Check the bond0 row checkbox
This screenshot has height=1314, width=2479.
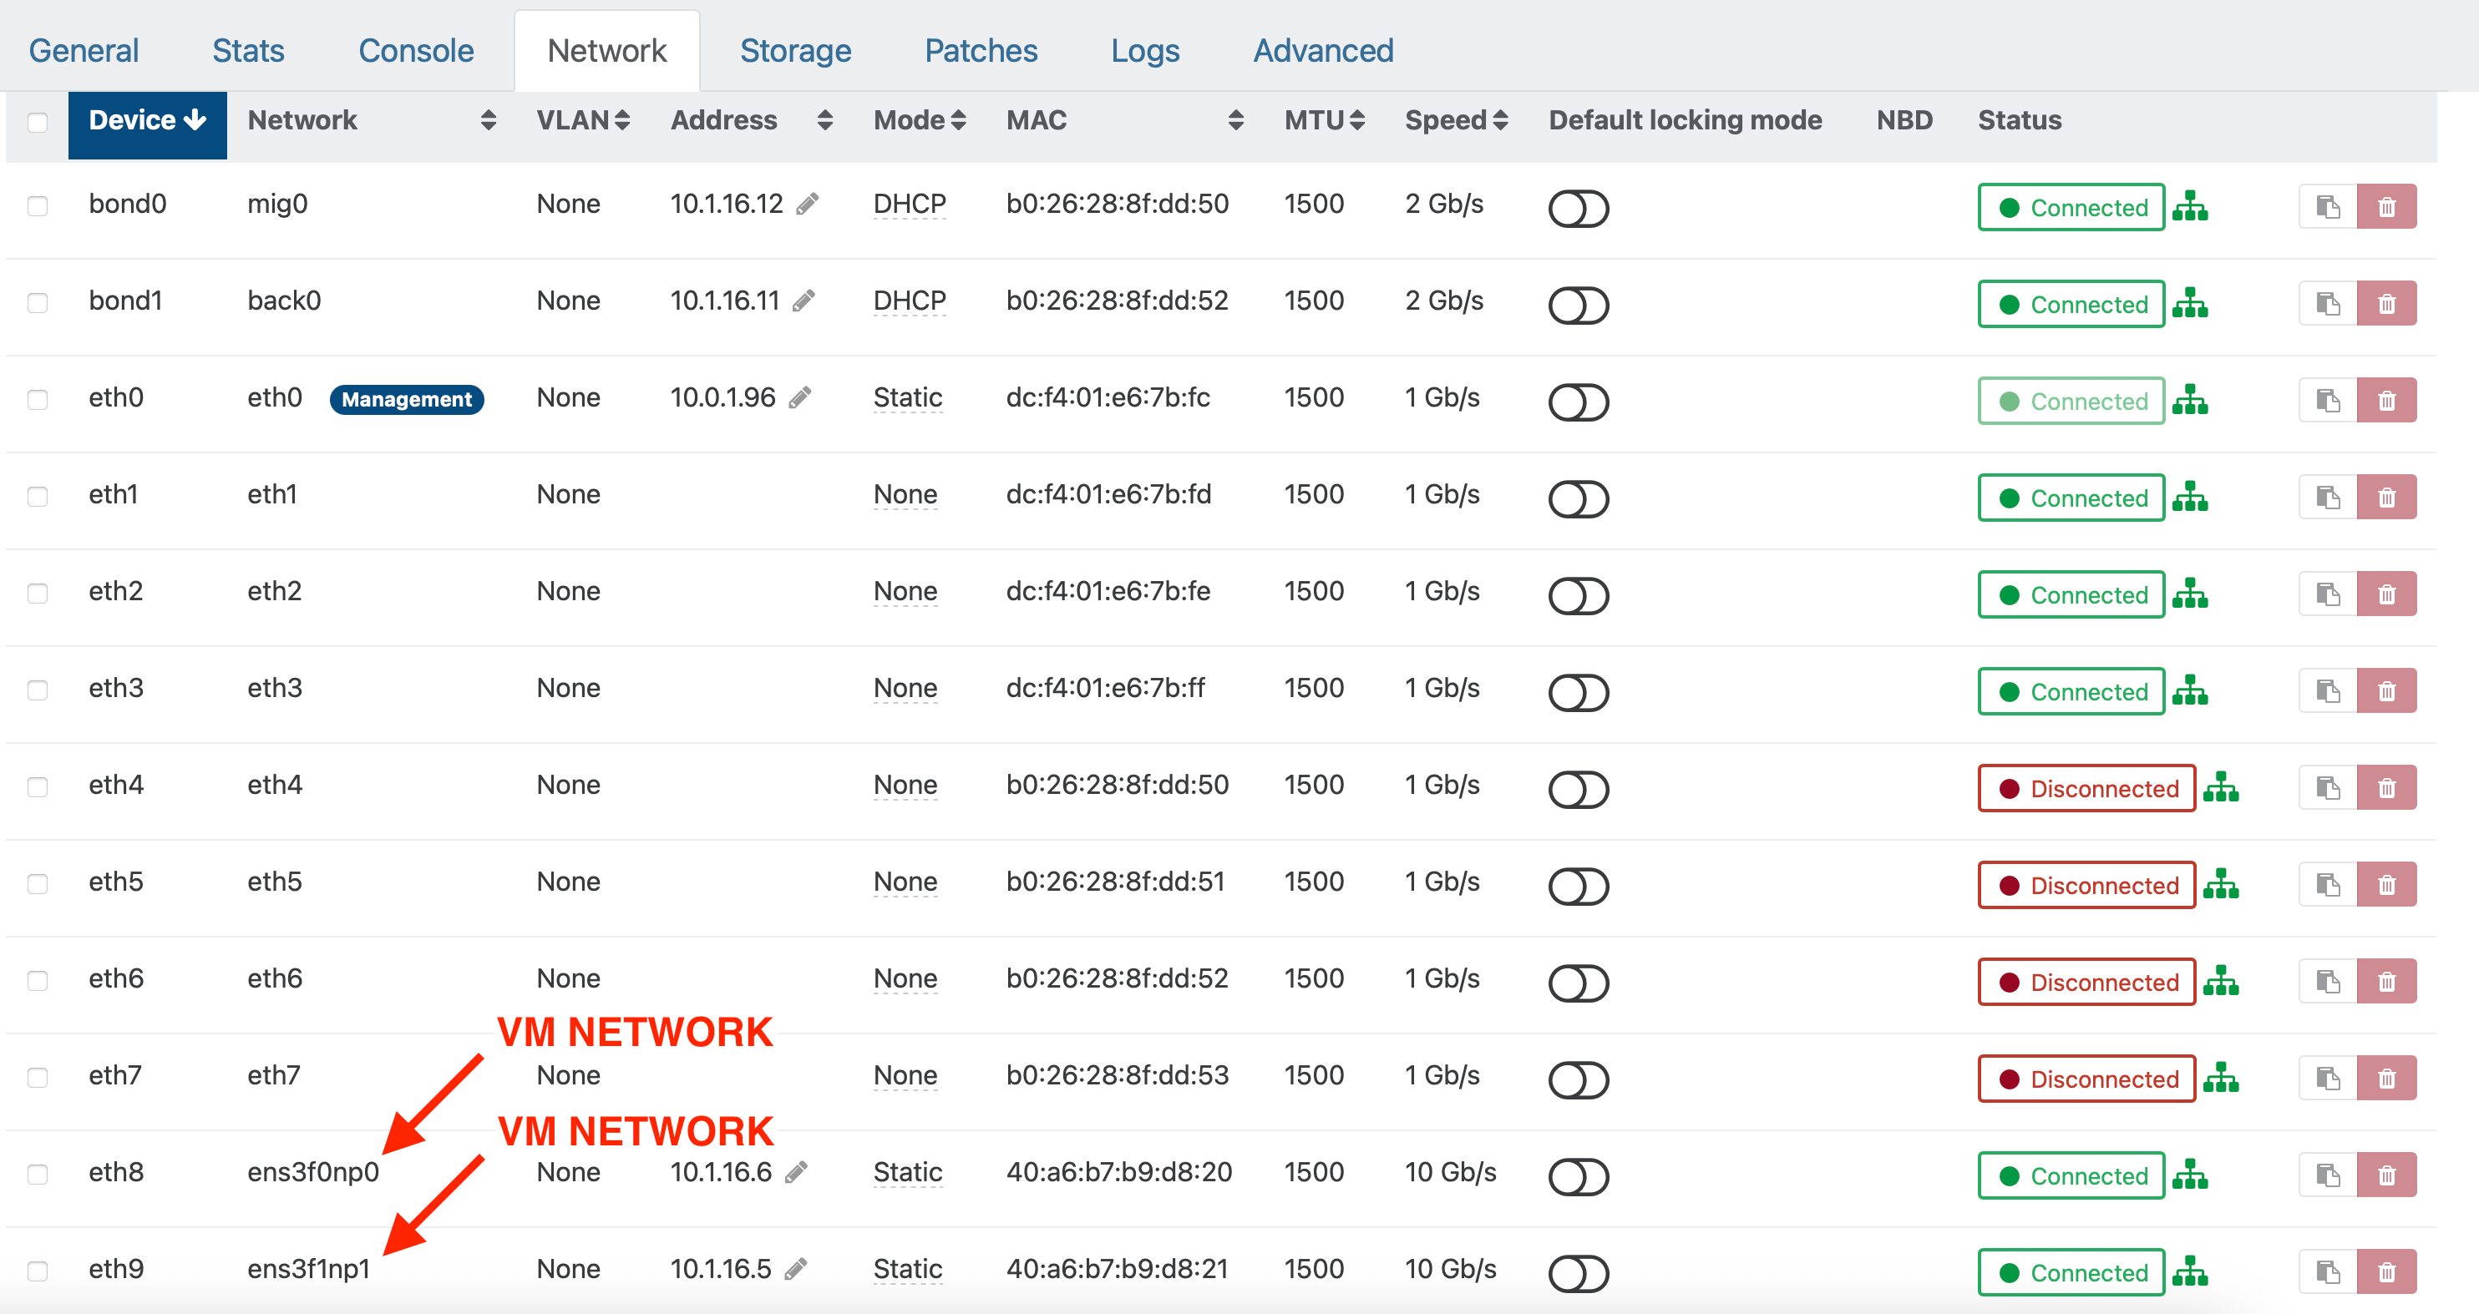click(38, 206)
